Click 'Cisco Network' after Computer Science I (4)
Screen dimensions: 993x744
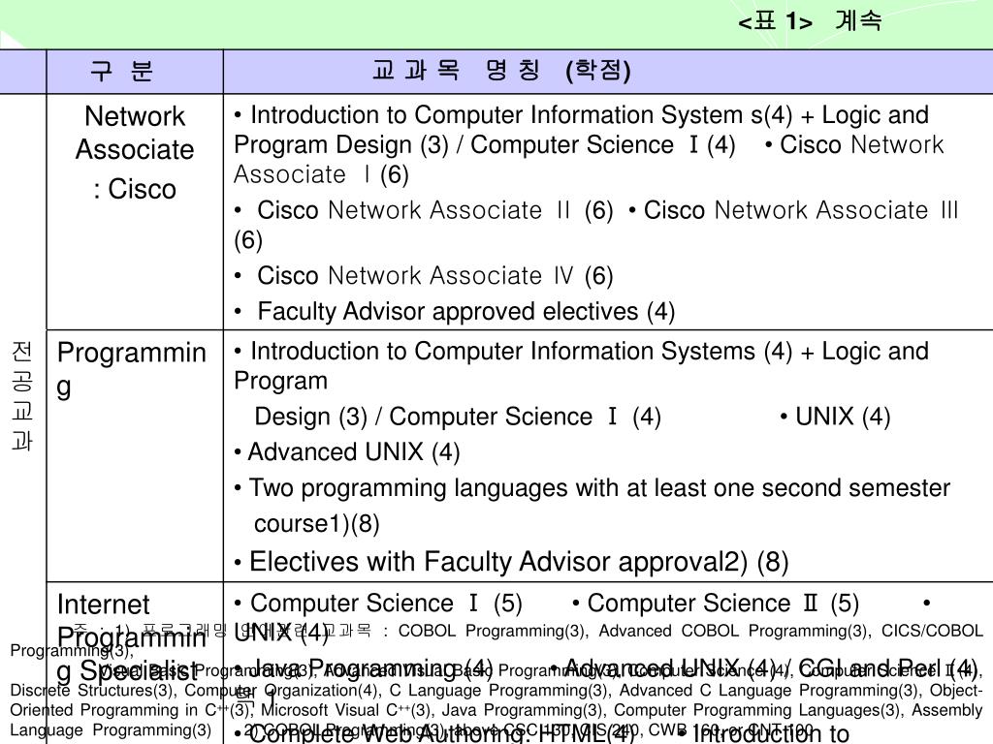pos(861,145)
